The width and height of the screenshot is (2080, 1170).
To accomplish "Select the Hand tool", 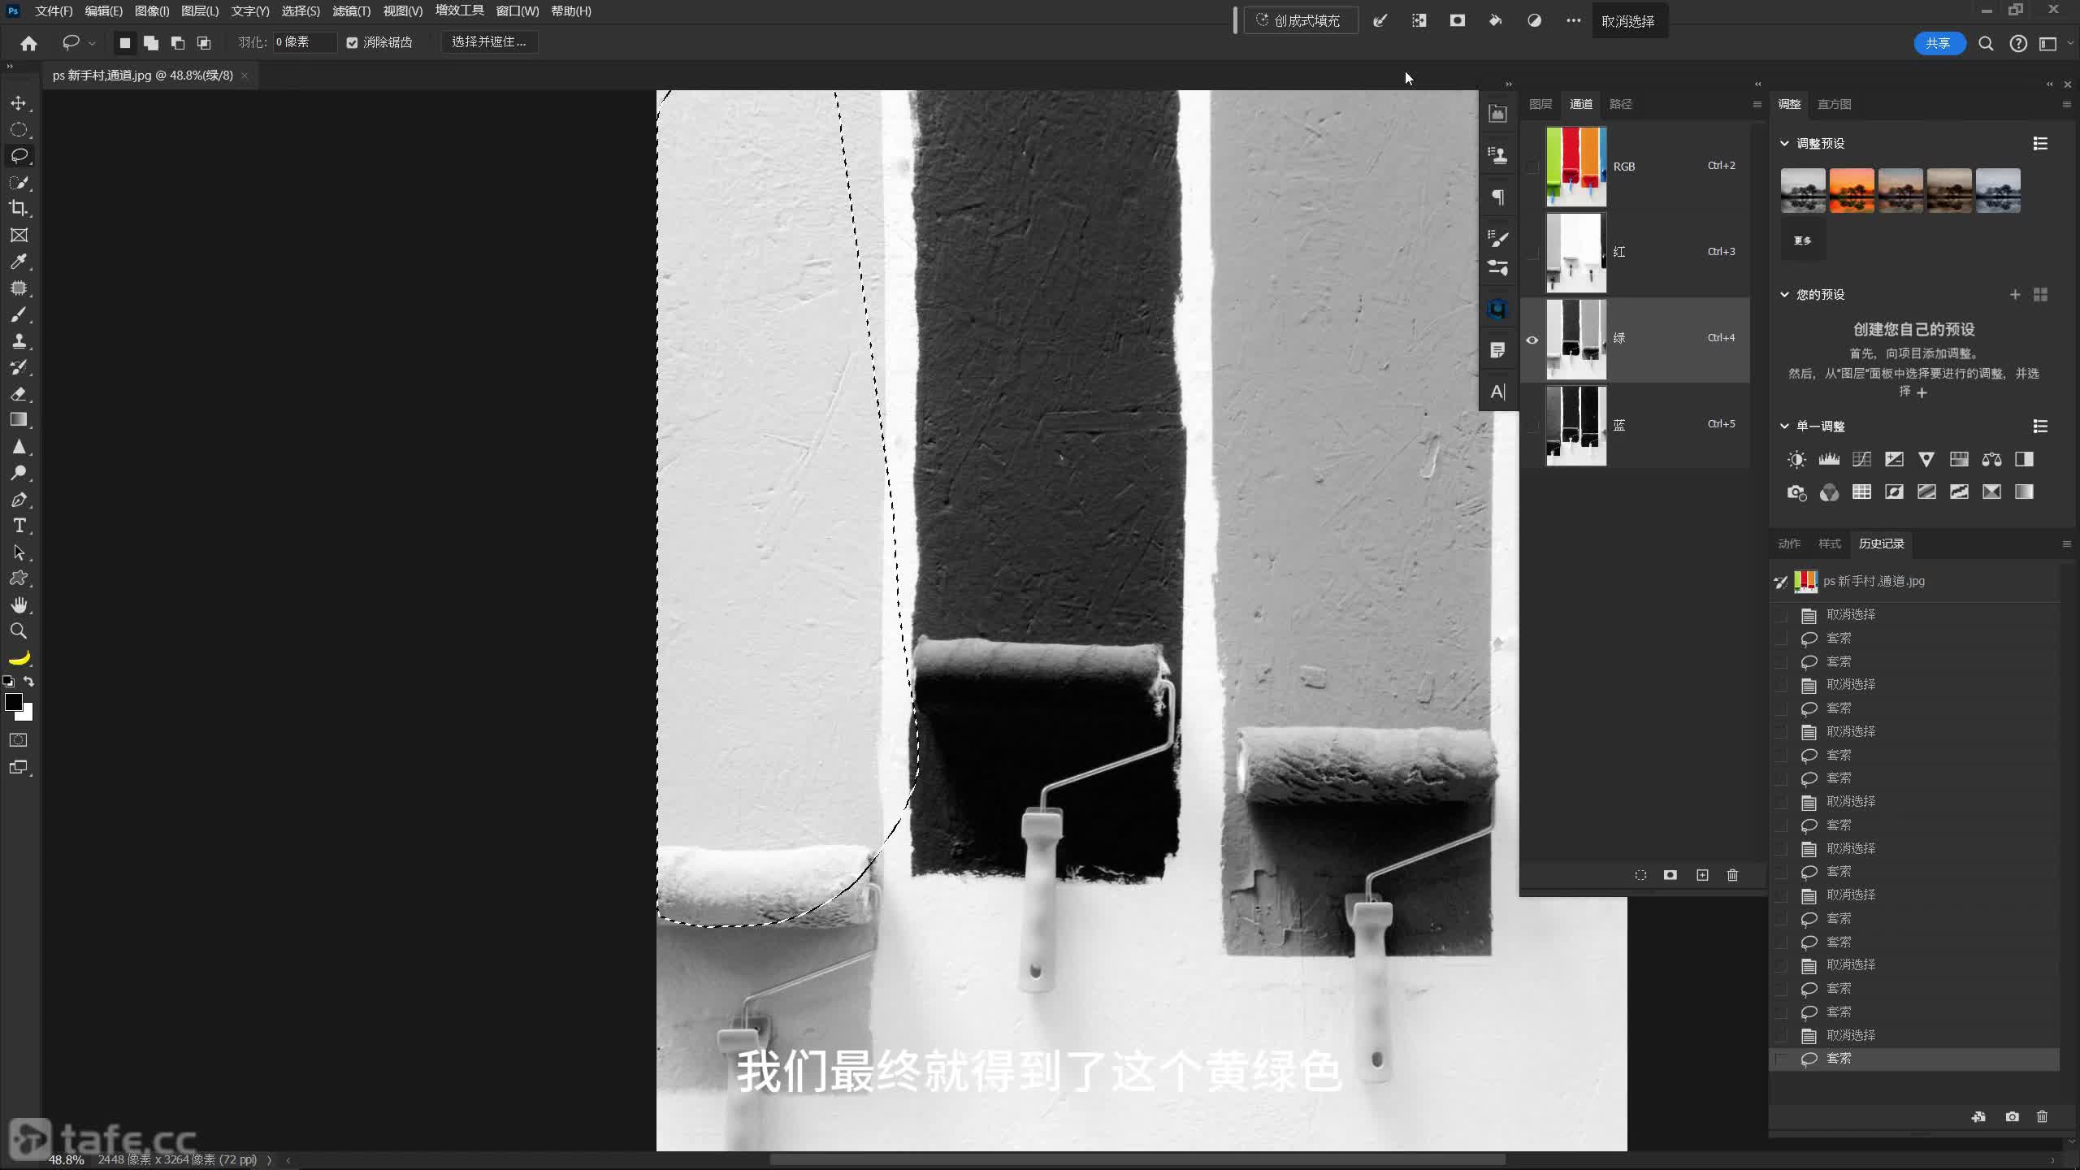I will 19,604.
